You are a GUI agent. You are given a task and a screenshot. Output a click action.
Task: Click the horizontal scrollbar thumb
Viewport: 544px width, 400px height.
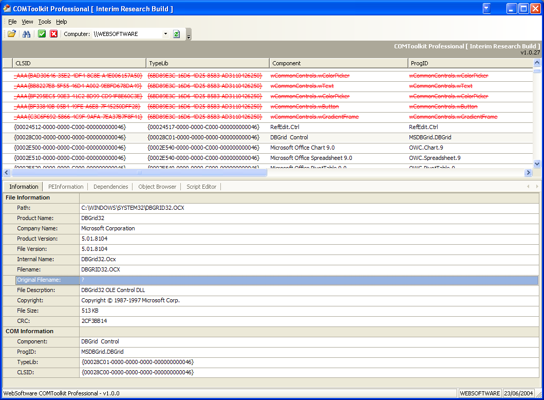click(139, 173)
